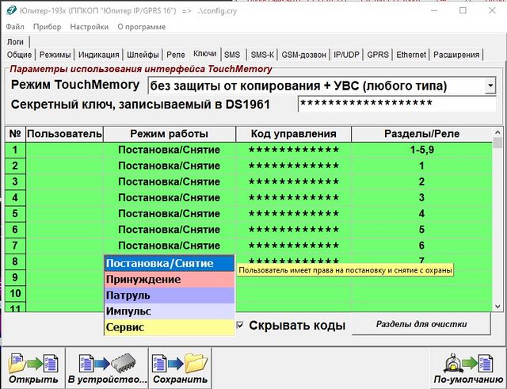Choose Патруль option in the list

pos(170,296)
